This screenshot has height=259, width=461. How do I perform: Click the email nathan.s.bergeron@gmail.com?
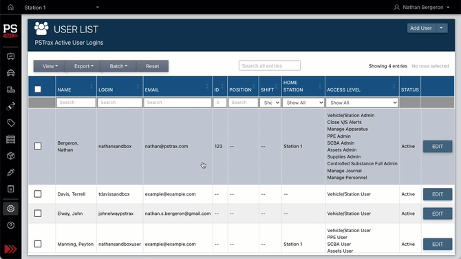[178, 214]
